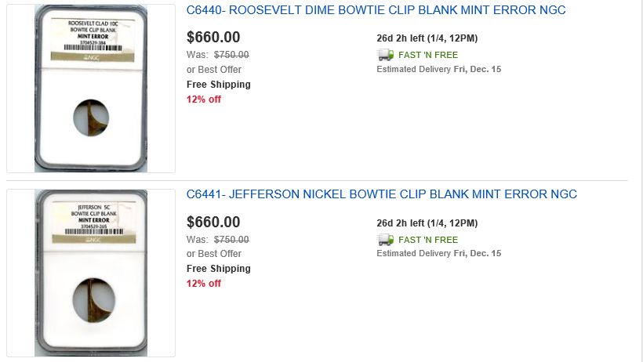Click "or Best Offer" under the Jefferson Nickel
This screenshot has width=643, height=362.
pos(214,254)
